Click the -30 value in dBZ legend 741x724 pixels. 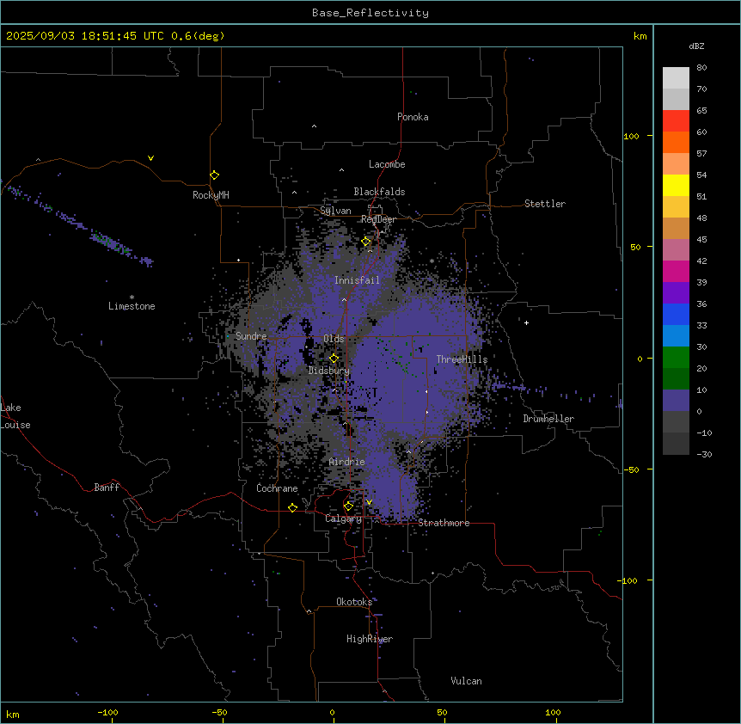coord(704,455)
